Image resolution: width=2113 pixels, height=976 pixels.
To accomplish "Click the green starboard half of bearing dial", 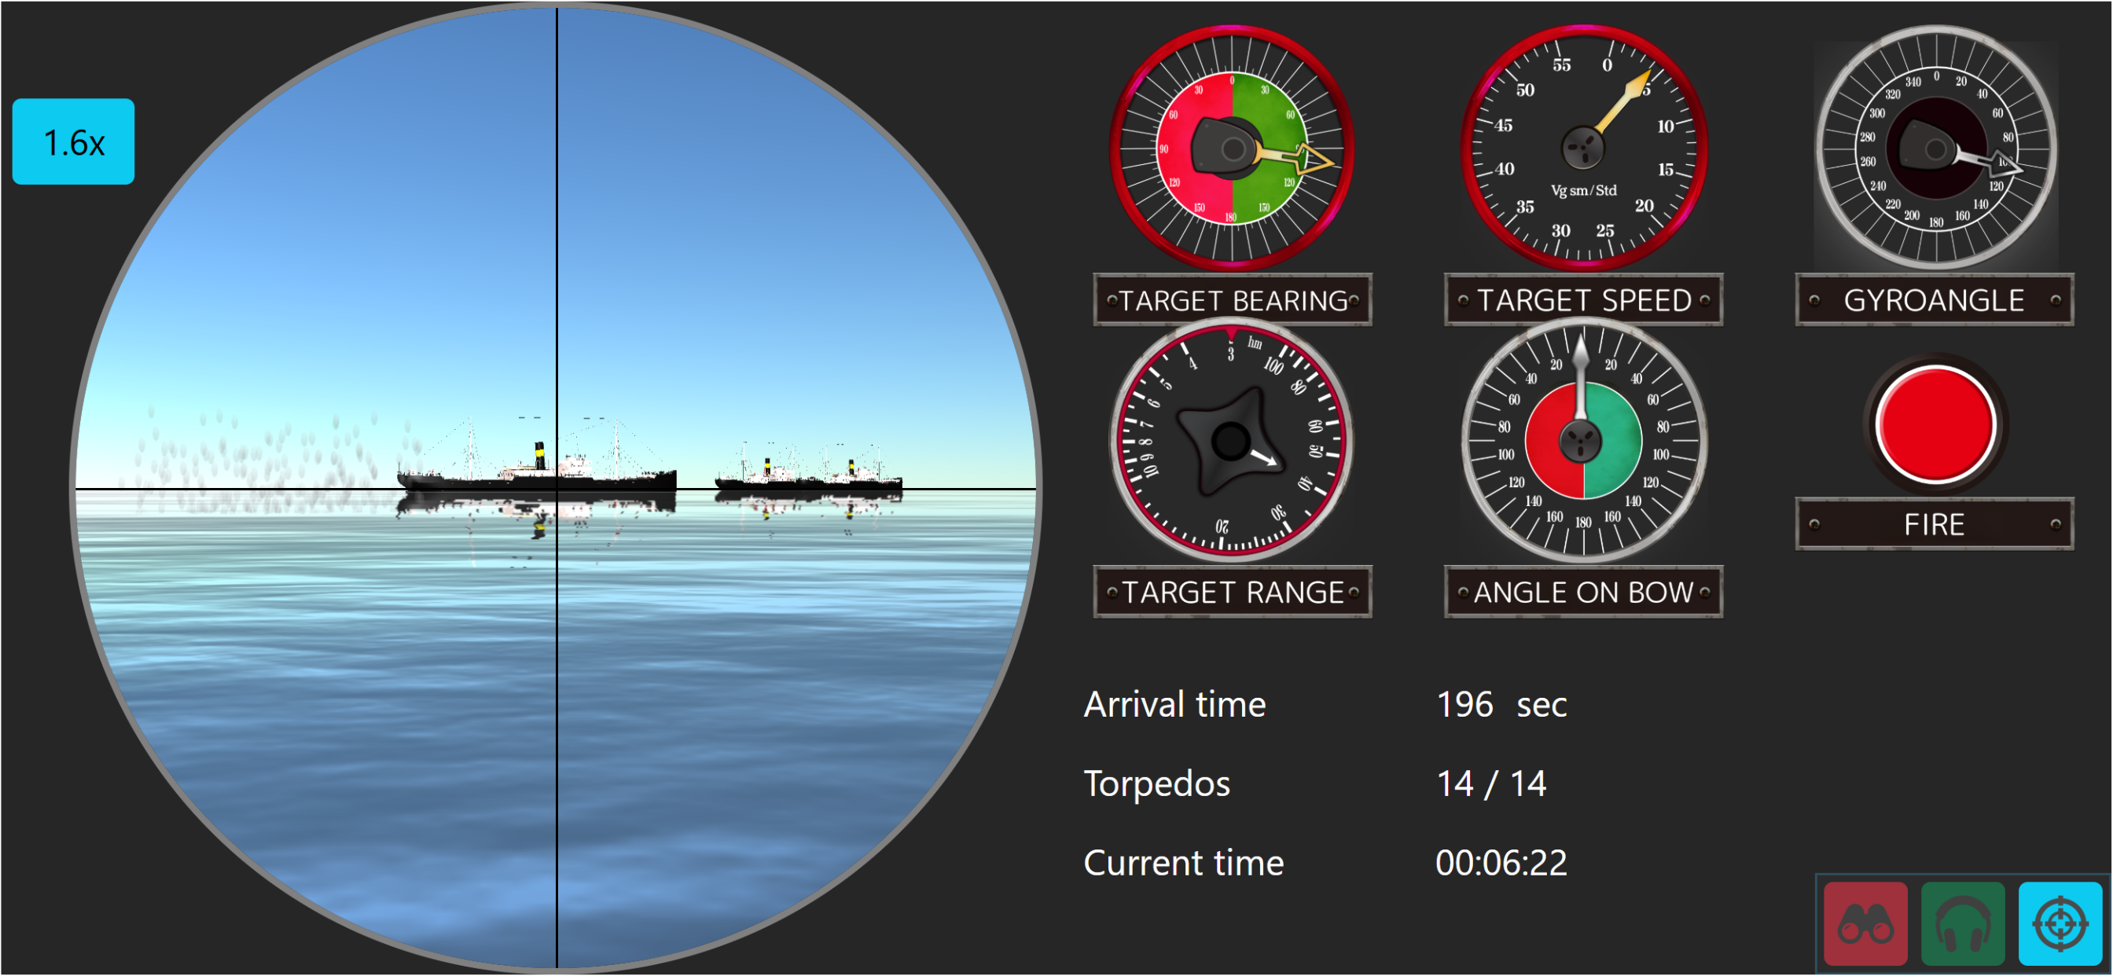I will tap(1267, 115).
